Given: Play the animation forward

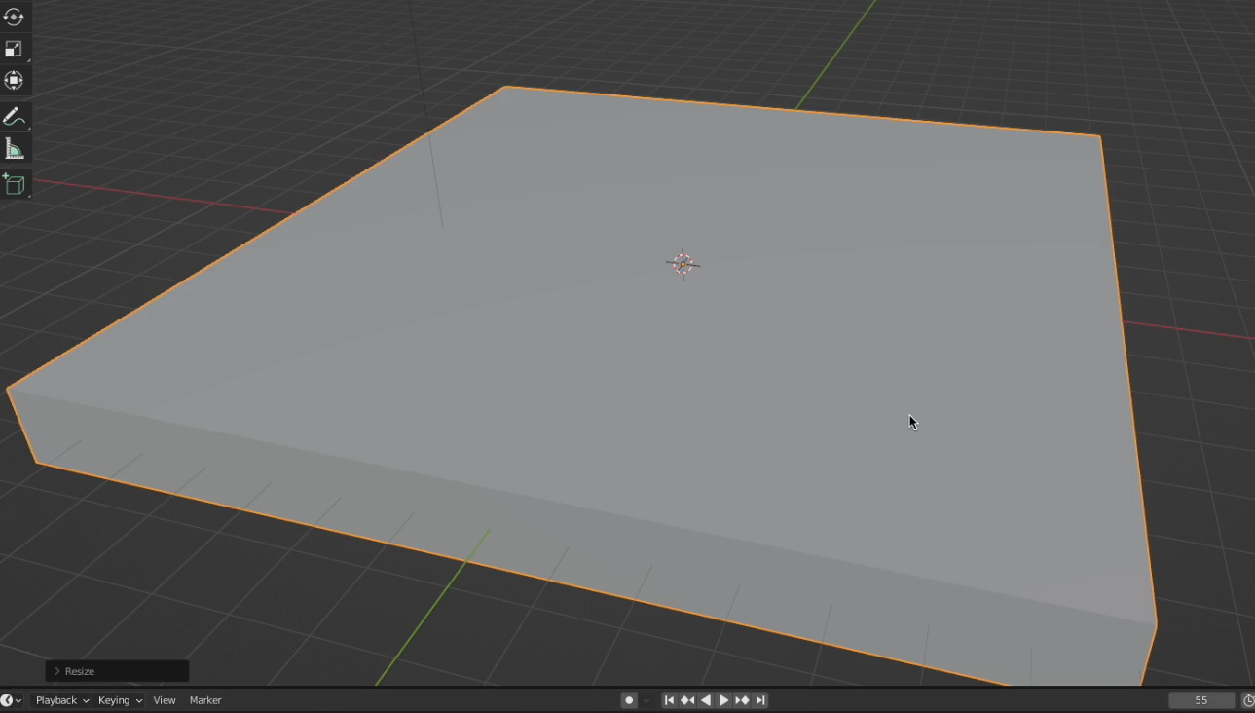Looking at the screenshot, I should pyautogui.click(x=723, y=700).
